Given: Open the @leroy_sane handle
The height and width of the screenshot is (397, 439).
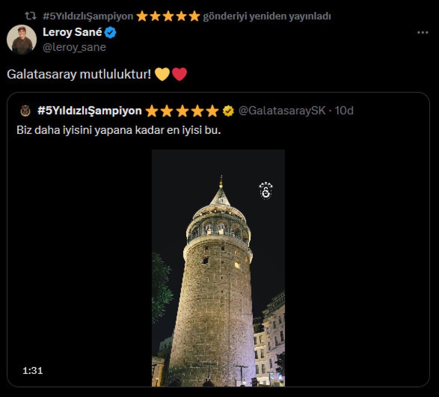Looking at the screenshot, I should 74,47.
